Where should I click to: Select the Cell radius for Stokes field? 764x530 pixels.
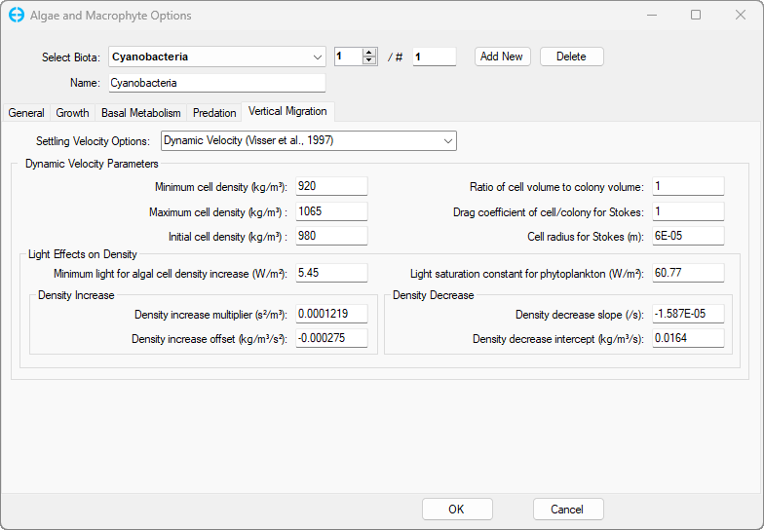[x=688, y=236]
